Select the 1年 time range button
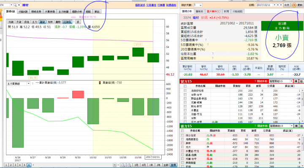Screen dimensions: 304x168 point(151,165)
